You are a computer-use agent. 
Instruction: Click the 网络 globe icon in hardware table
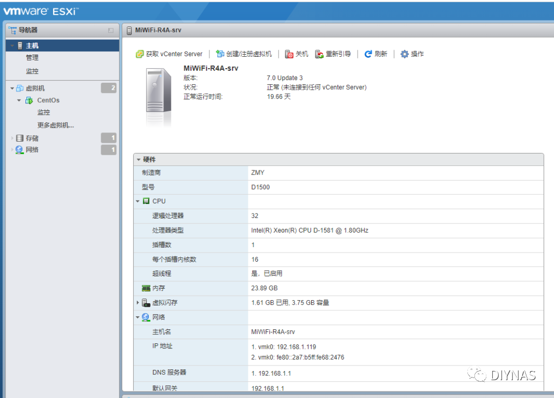click(x=146, y=317)
